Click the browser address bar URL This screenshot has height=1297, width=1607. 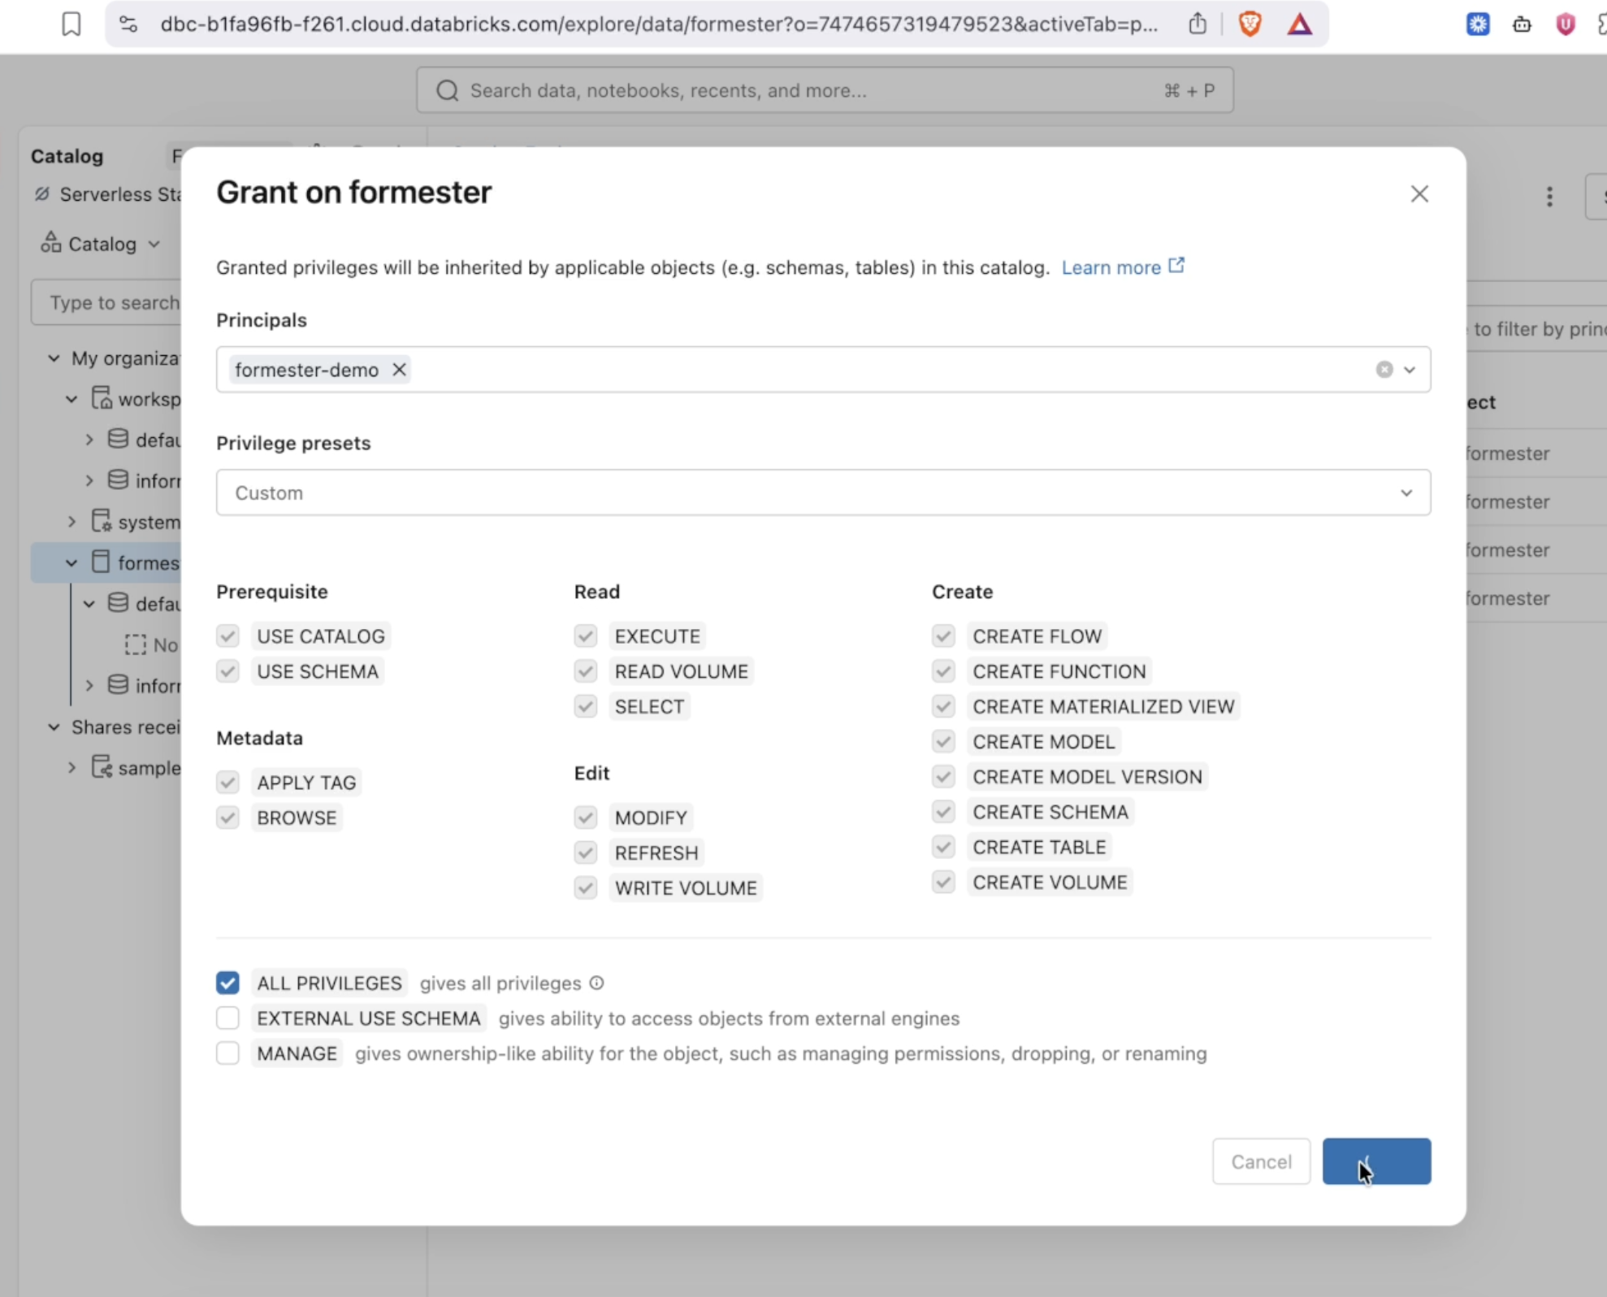tap(659, 24)
